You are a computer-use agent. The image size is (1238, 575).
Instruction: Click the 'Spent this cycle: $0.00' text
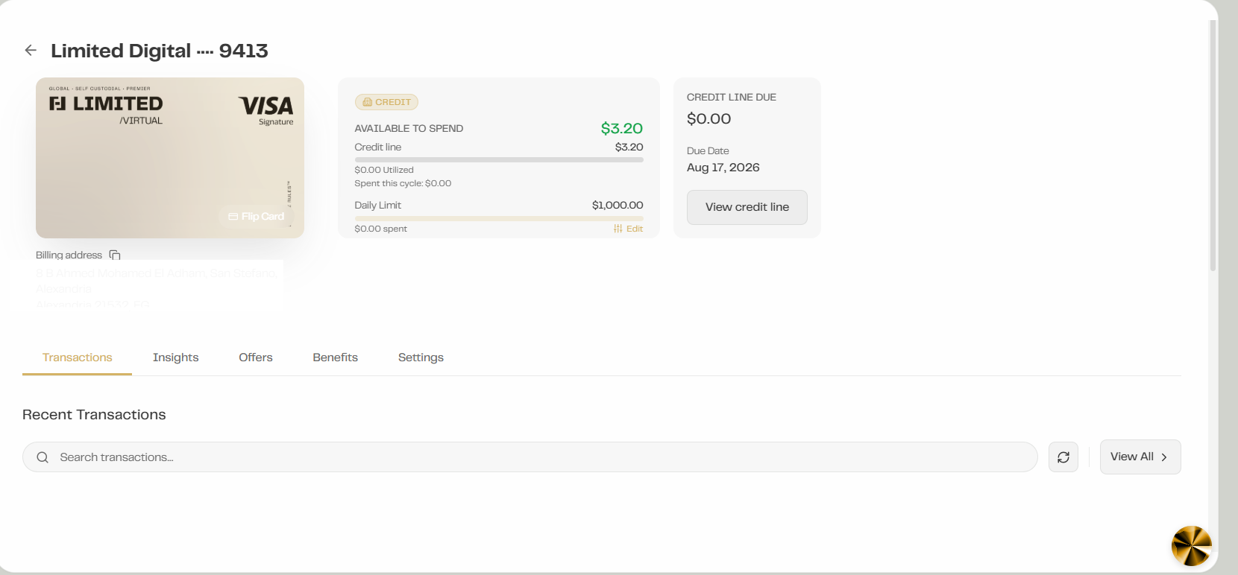pyautogui.click(x=403, y=183)
